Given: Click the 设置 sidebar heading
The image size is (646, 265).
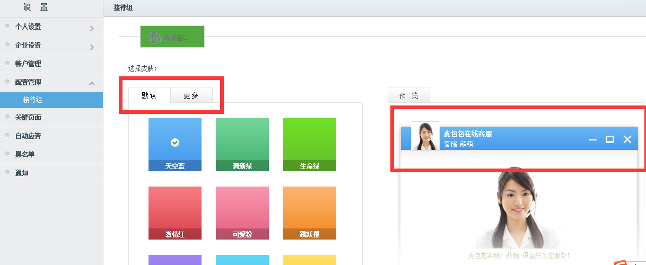Looking at the screenshot, I should [36, 7].
